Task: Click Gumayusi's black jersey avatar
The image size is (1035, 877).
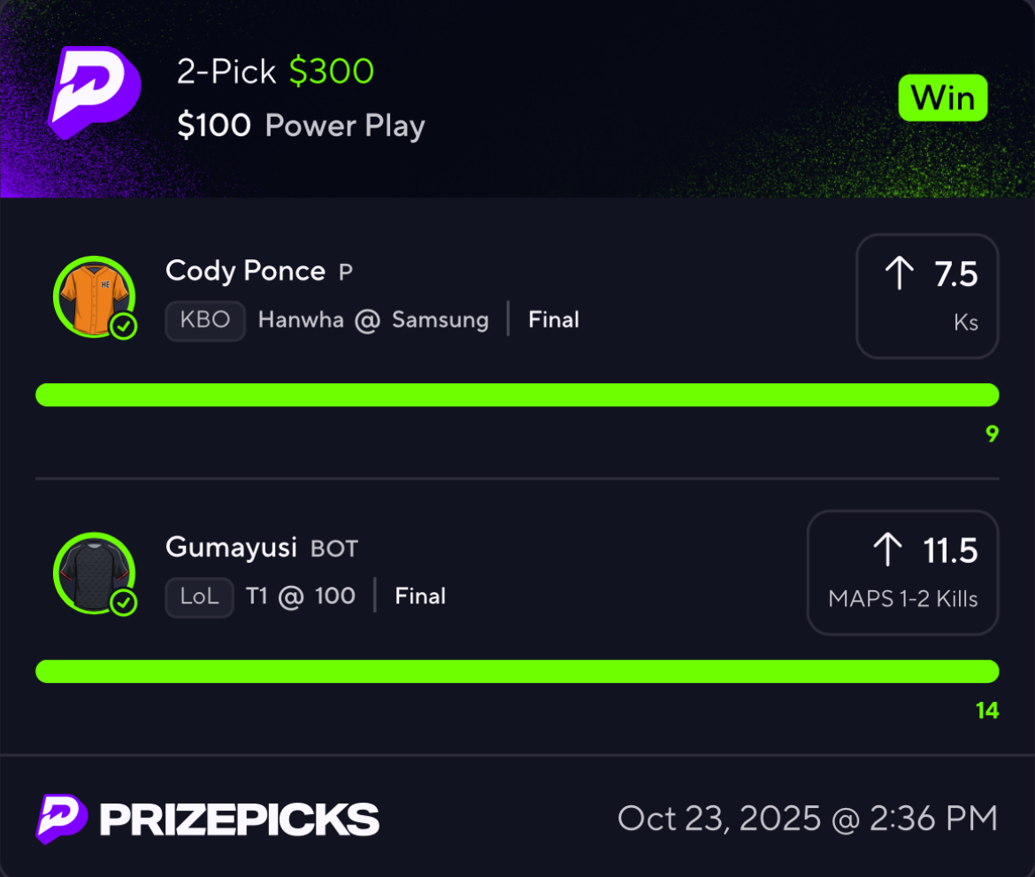Action: point(93,573)
